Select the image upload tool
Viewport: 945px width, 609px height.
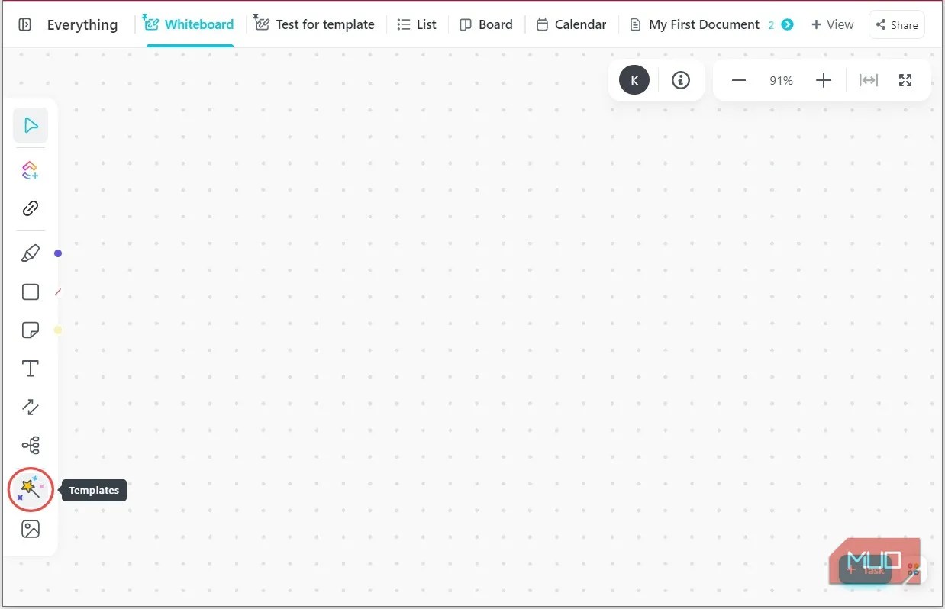click(x=31, y=528)
